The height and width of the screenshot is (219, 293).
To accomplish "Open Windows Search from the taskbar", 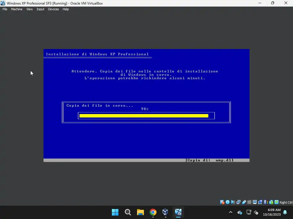I will pyautogui.click(x=128, y=212).
